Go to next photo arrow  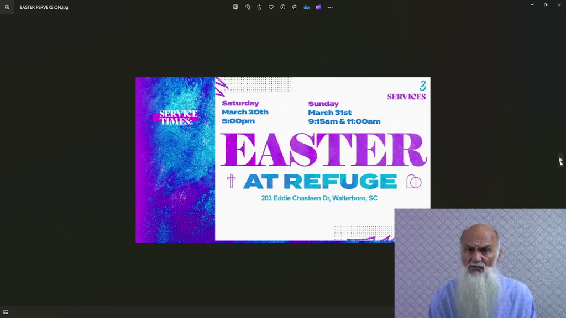coord(560,160)
